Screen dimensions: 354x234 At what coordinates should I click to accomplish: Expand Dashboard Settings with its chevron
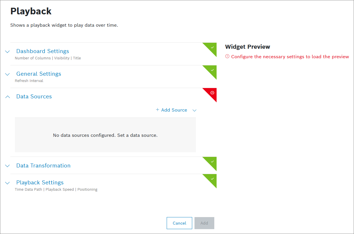(x=7, y=52)
